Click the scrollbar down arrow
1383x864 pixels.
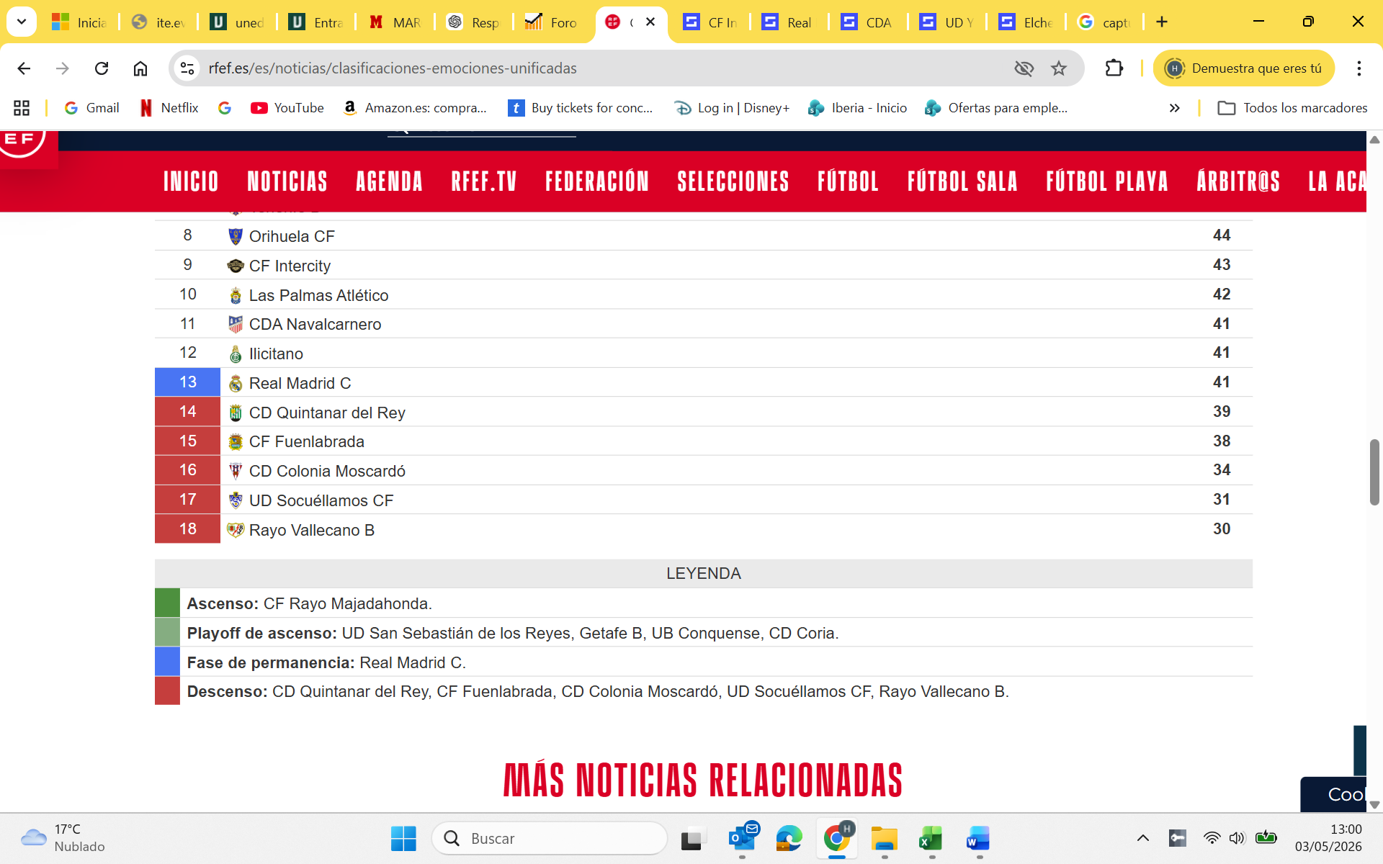click(1374, 805)
